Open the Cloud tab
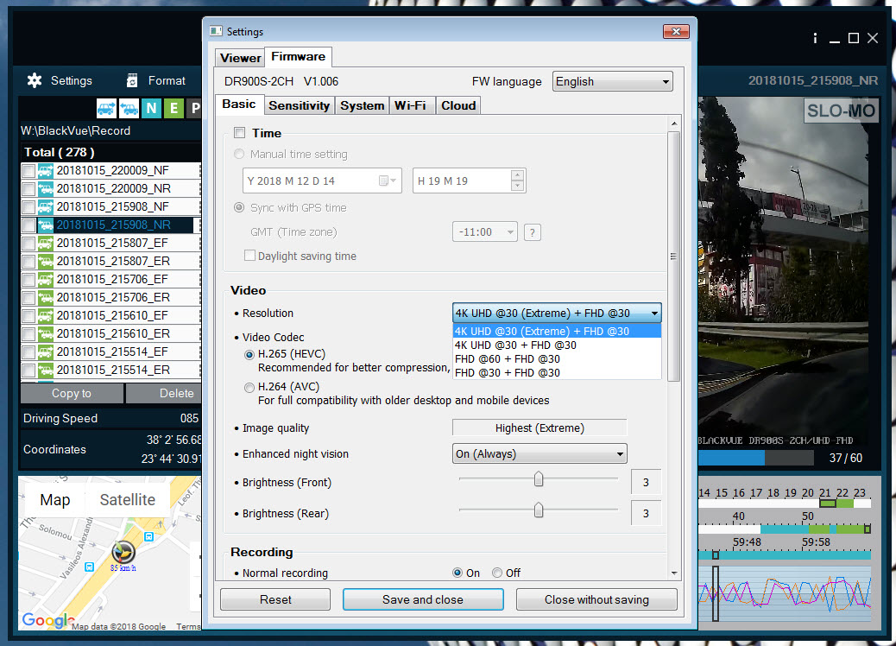Viewport: 896px width, 646px height. [458, 105]
